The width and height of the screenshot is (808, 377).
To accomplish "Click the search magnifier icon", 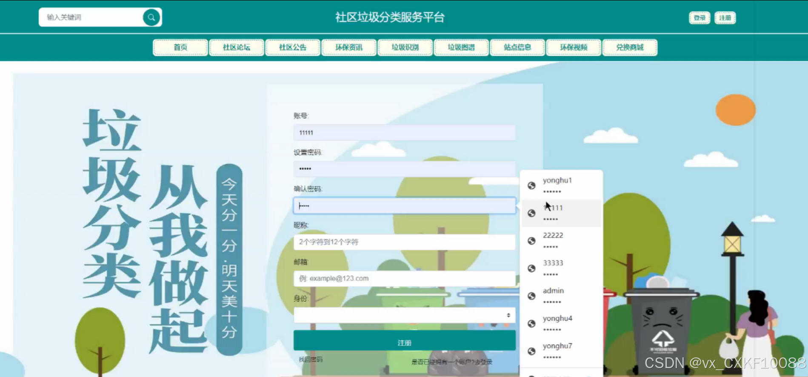I will (151, 17).
